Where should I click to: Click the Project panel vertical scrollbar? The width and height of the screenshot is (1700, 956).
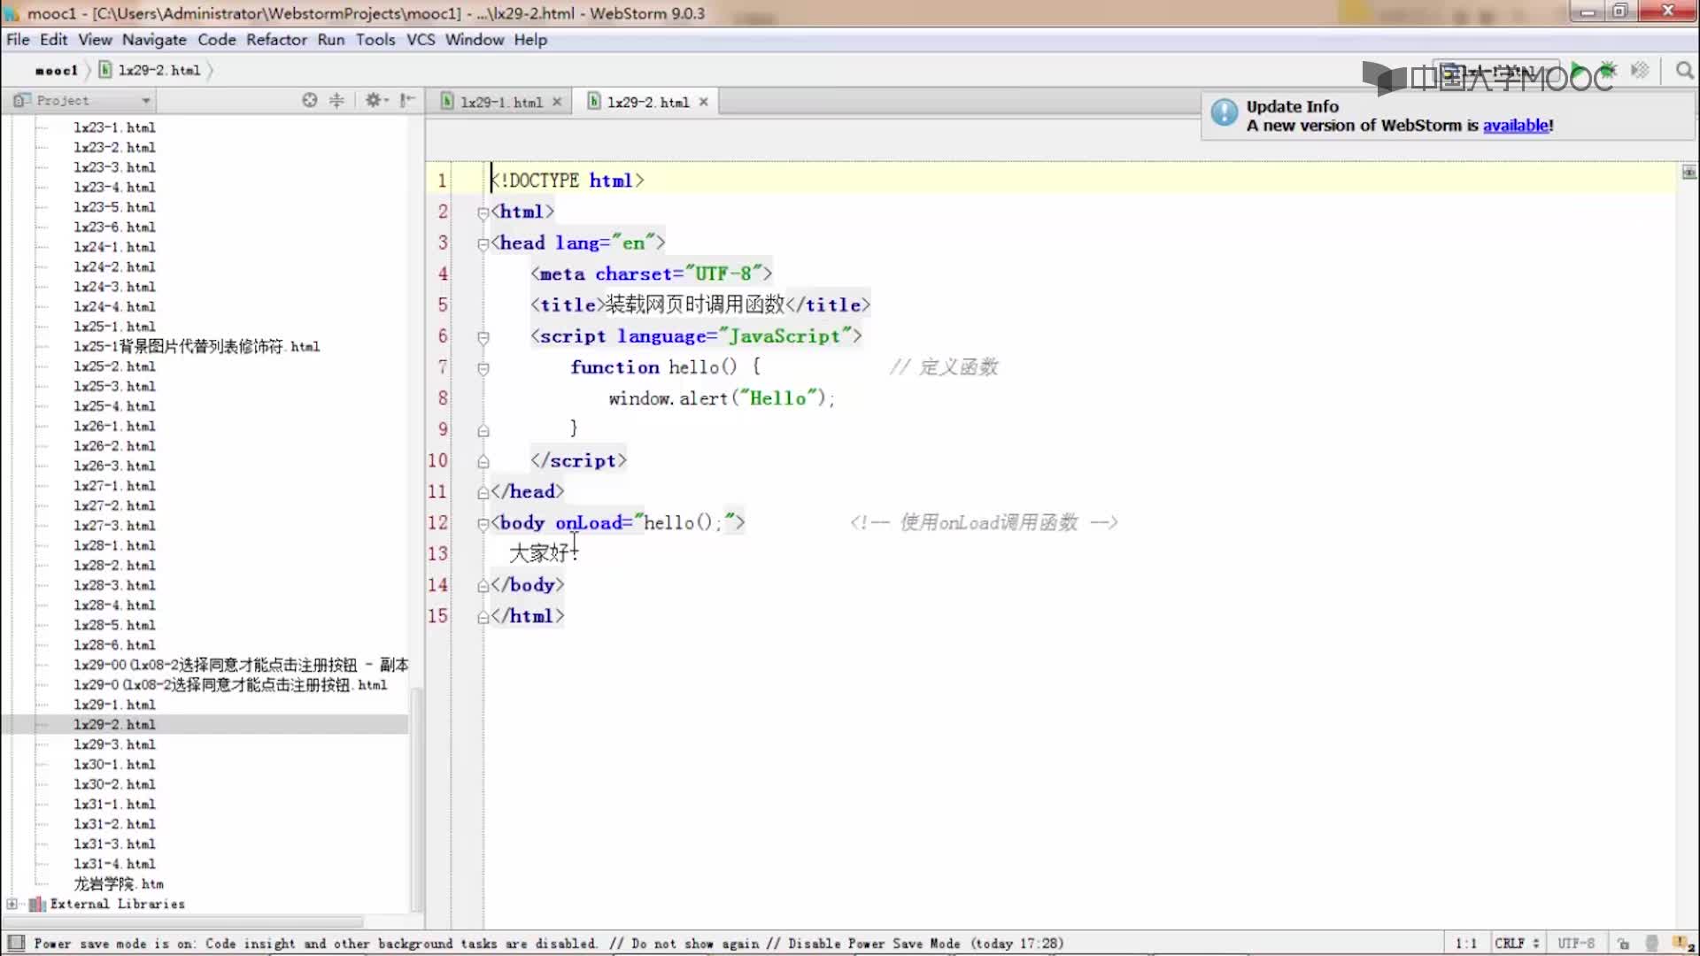(416, 800)
